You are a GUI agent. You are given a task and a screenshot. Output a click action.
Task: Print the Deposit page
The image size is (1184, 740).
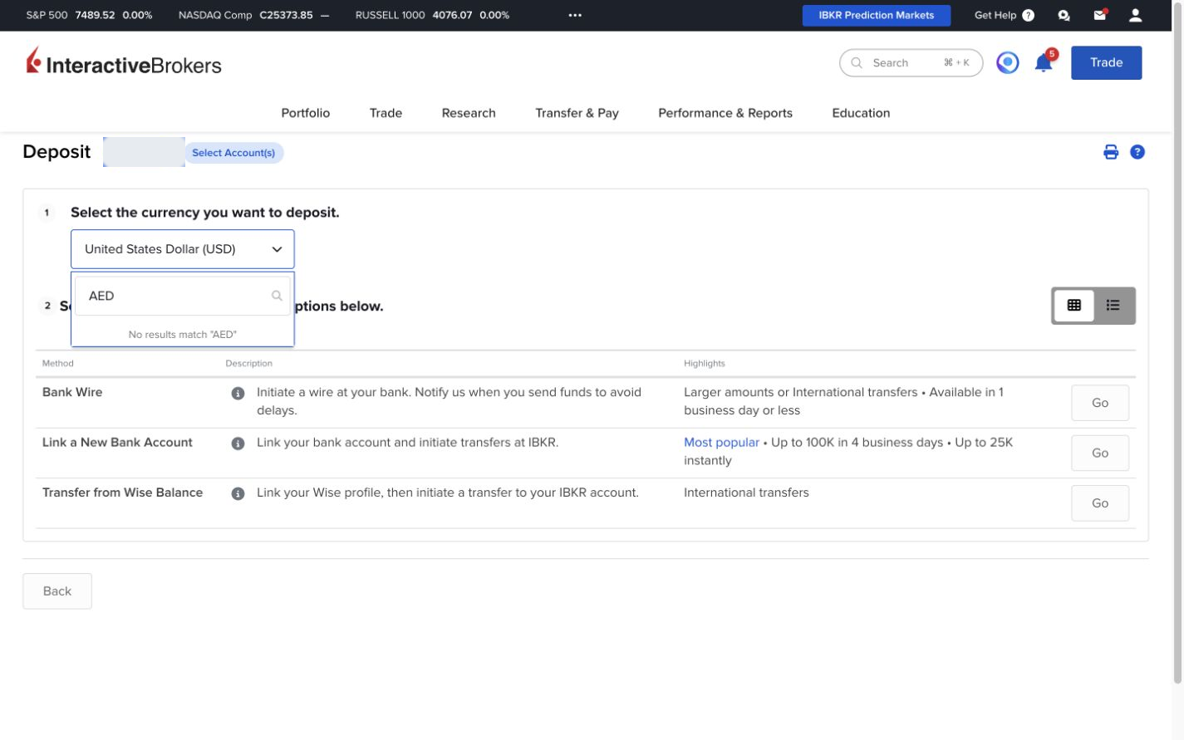tap(1111, 152)
